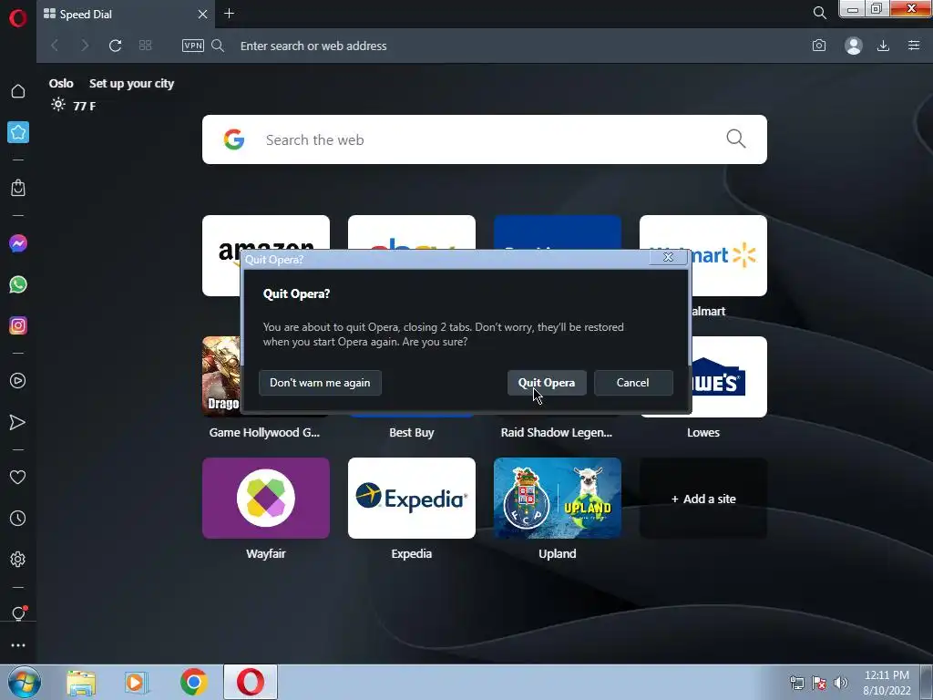This screenshot has width=933, height=700.
Task: Click the Search the web input box
Action: 485,139
